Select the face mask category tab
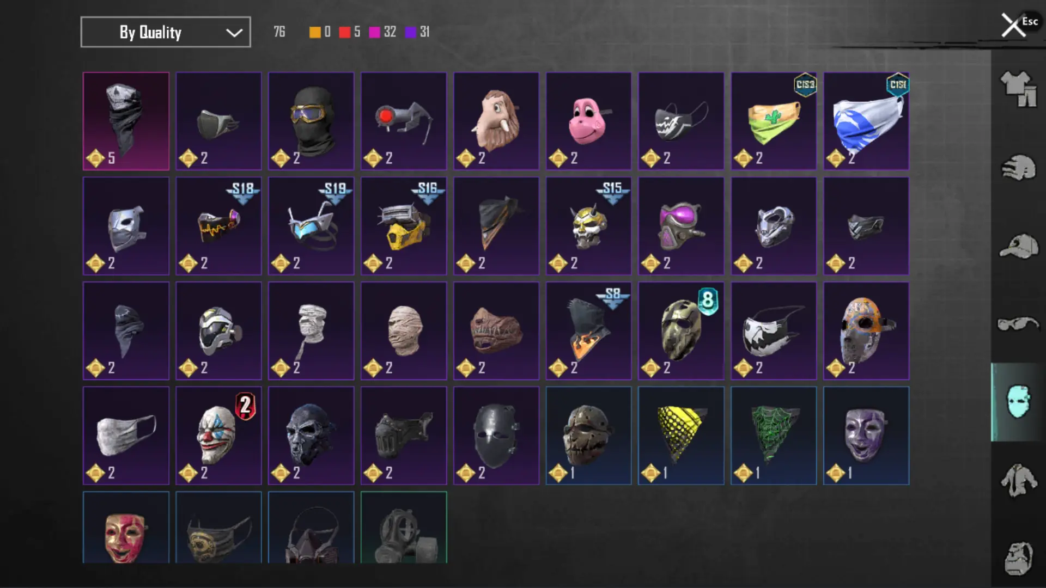 pos(1018,402)
